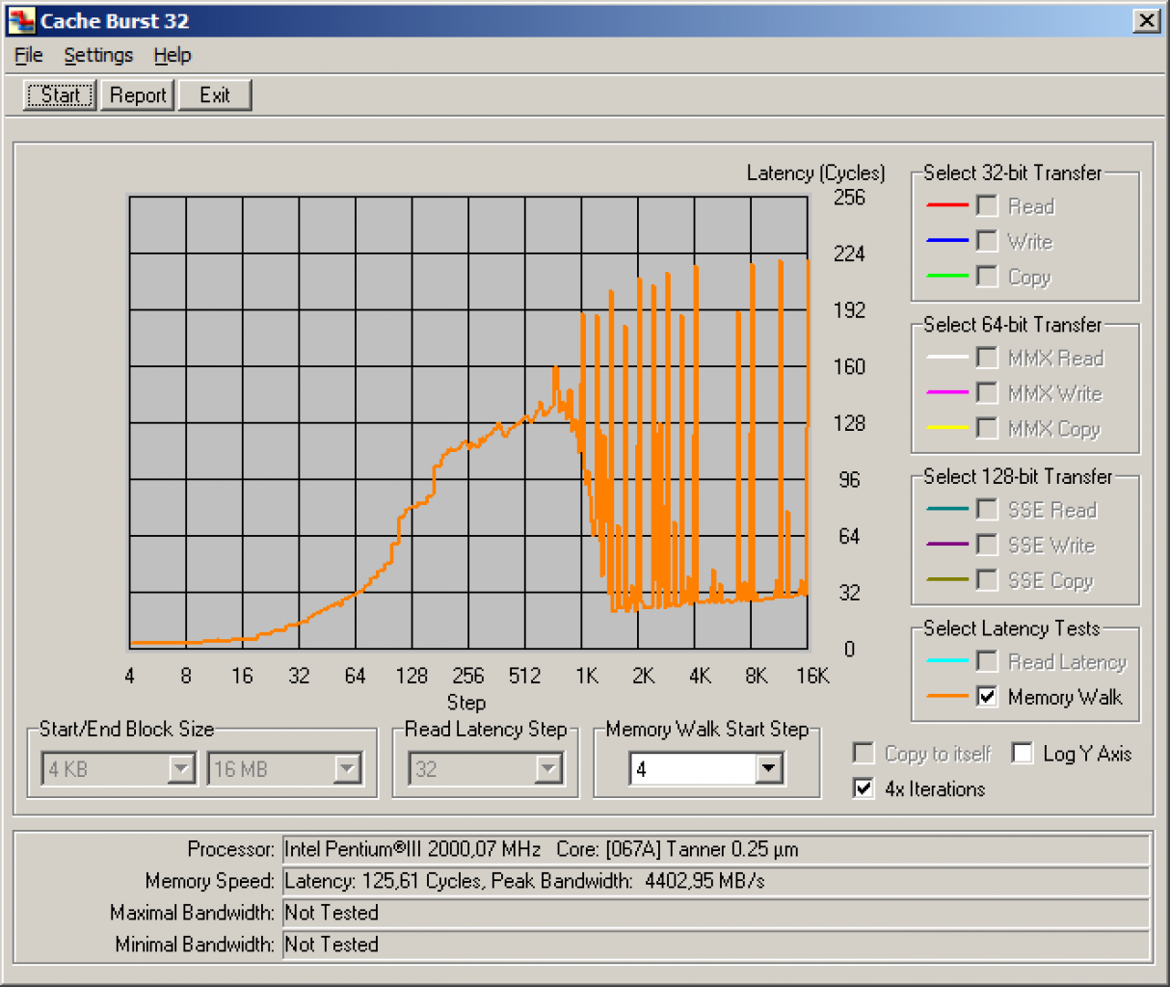Open the File menu
Screen dimensions: 1170x987
[x=29, y=55]
